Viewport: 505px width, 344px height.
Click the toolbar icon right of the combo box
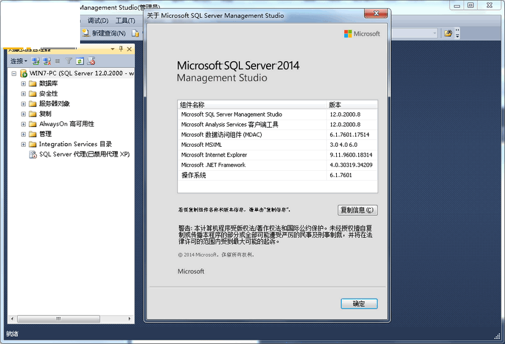(x=448, y=33)
